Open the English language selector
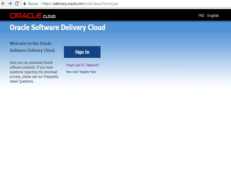Image resolution: width=231 pixels, height=170 pixels. pyautogui.click(x=213, y=16)
